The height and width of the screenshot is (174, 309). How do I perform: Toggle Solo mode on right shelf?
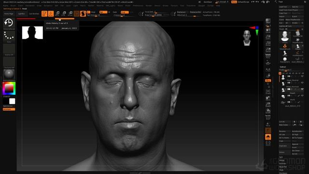click(268, 137)
